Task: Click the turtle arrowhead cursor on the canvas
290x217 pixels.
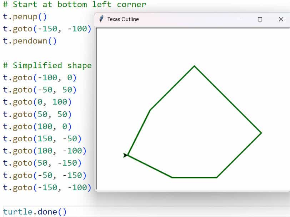Action: click(125, 155)
